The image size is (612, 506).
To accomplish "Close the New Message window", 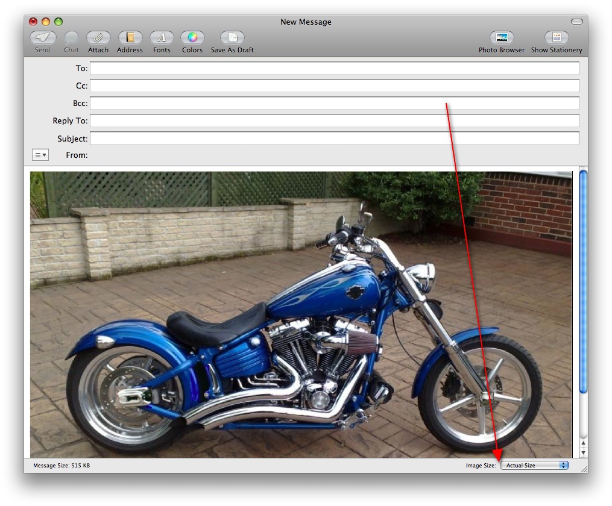I will pyautogui.click(x=34, y=22).
